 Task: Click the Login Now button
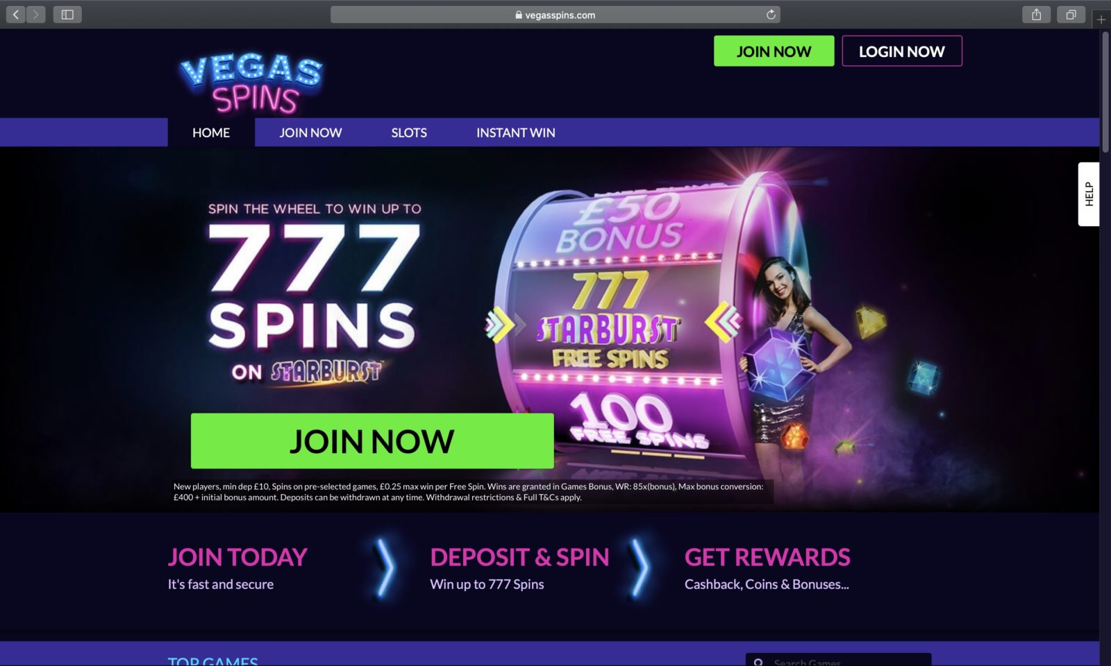901,51
